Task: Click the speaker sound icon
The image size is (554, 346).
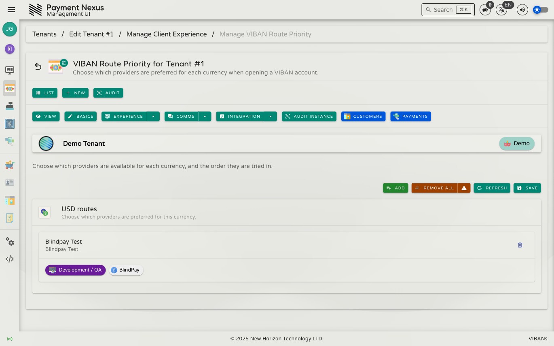Action: pos(522,10)
